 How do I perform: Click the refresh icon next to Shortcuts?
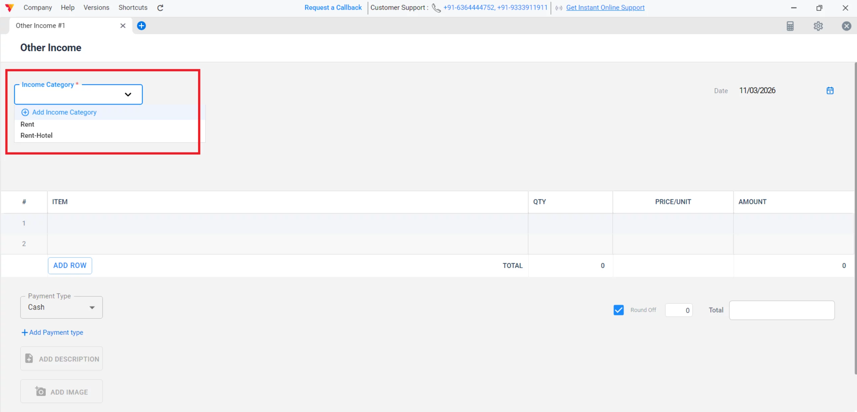(x=160, y=8)
